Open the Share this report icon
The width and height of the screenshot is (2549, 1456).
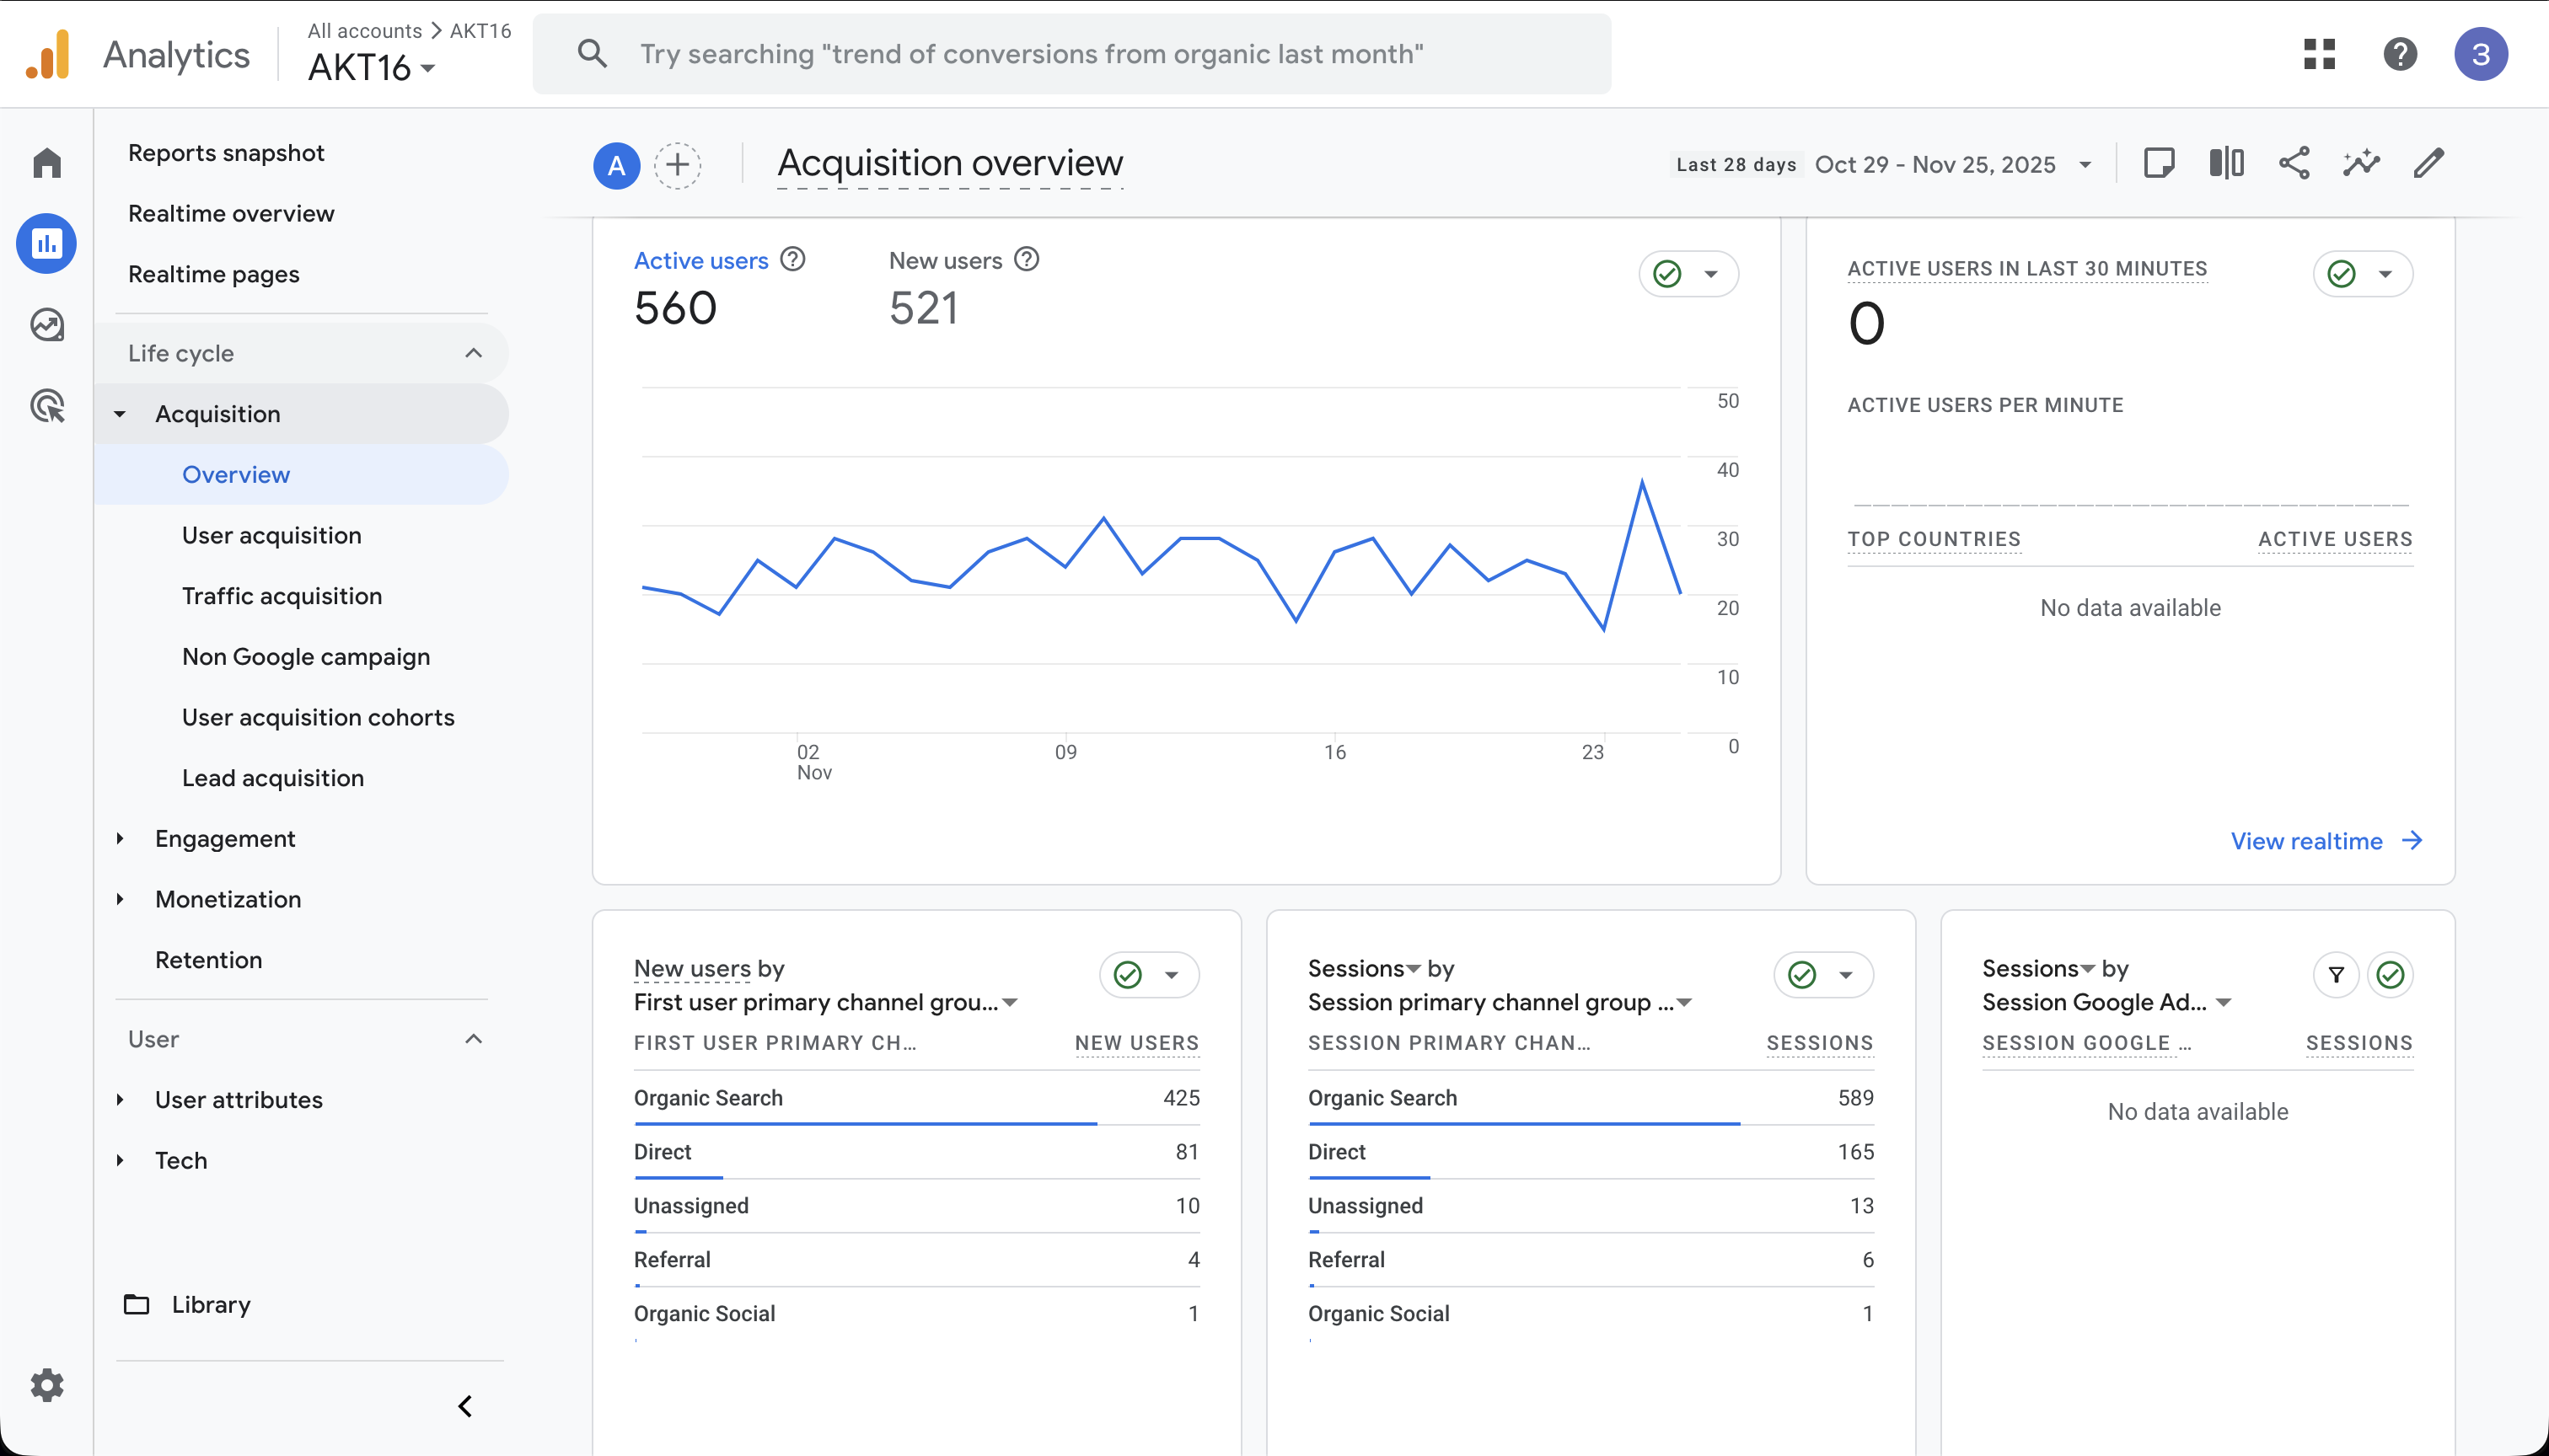[x=2294, y=163]
